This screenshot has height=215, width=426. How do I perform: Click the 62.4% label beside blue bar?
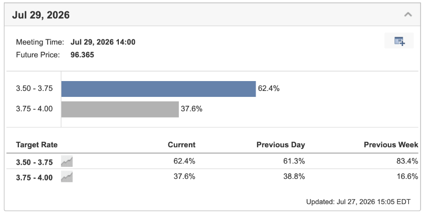268,88
